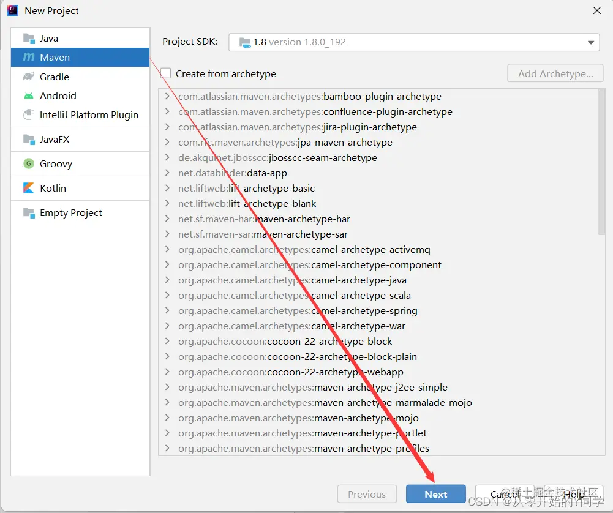Expand the net.databinder:data-app node

point(167,173)
